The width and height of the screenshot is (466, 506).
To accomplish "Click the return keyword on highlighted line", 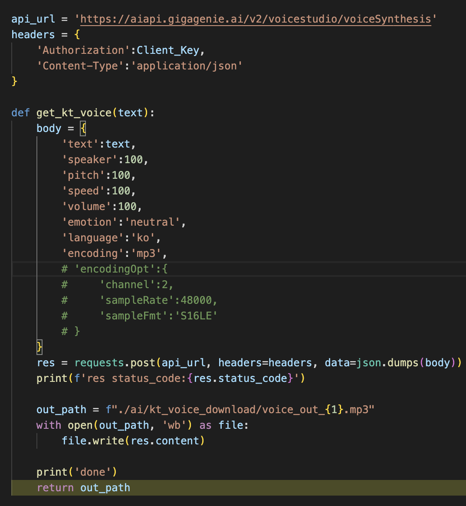I will [55, 488].
